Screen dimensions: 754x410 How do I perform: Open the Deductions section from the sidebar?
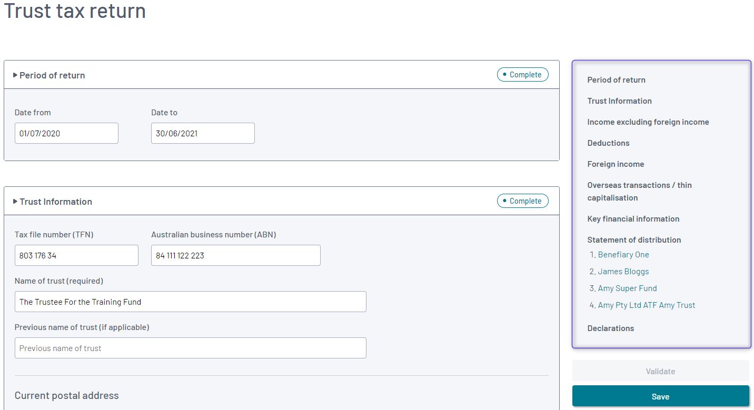tap(608, 143)
